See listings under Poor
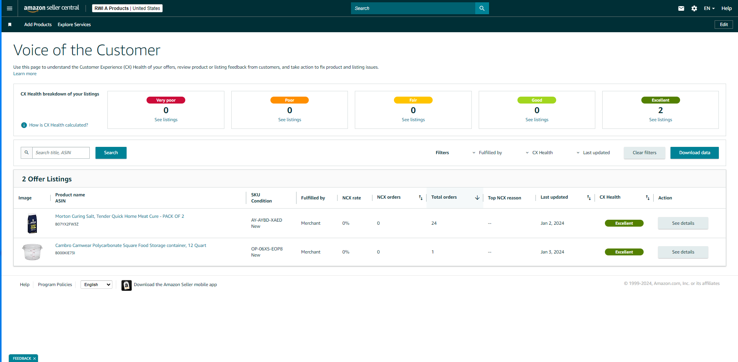Image resolution: width=738 pixels, height=362 pixels. click(290, 120)
